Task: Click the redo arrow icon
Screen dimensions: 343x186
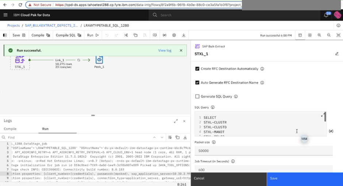Action: coord(116,35)
